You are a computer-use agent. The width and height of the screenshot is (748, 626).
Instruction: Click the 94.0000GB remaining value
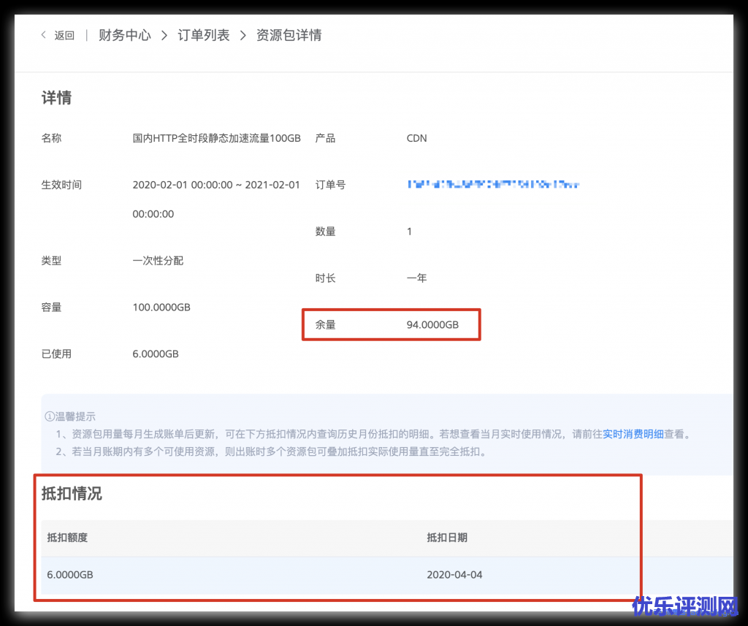(432, 324)
